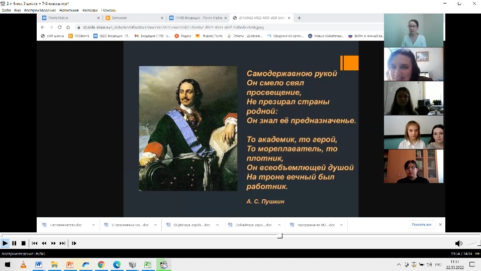481x271 pixels.
Task: Expand options for Dokladnaya zapis download
Action: 279,225
